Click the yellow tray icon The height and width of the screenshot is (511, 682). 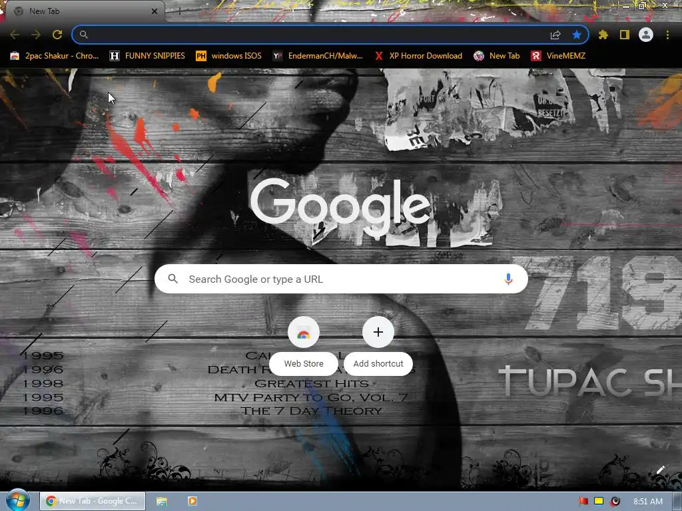tap(599, 502)
